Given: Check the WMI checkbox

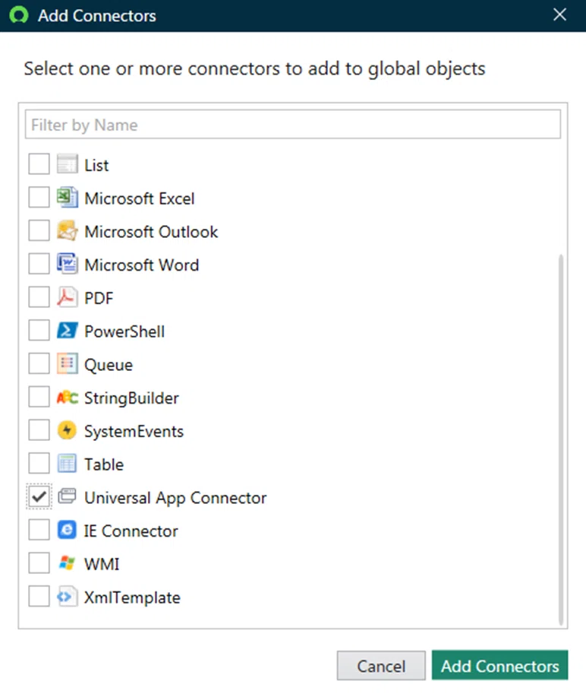Looking at the screenshot, I should [x=39, y=563].
